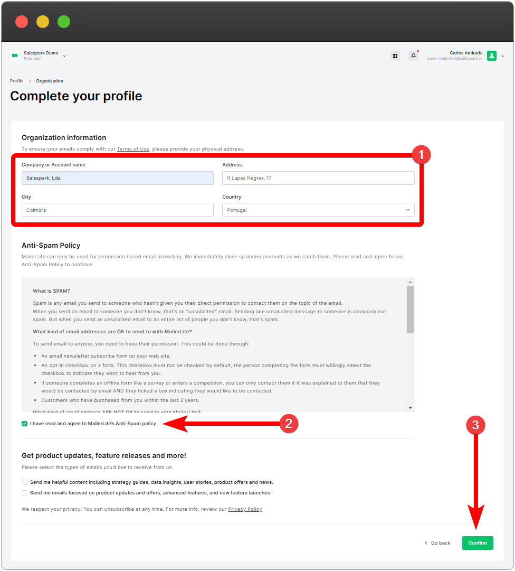Click the Company or Account name field
Viewport: 515px width, 571px height.
(118, 178)
